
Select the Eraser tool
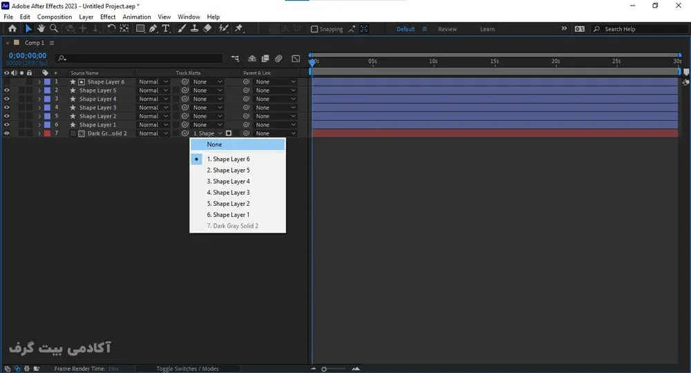tap(207, 28)
